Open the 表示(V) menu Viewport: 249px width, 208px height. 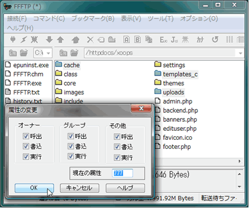pos(131,19)
